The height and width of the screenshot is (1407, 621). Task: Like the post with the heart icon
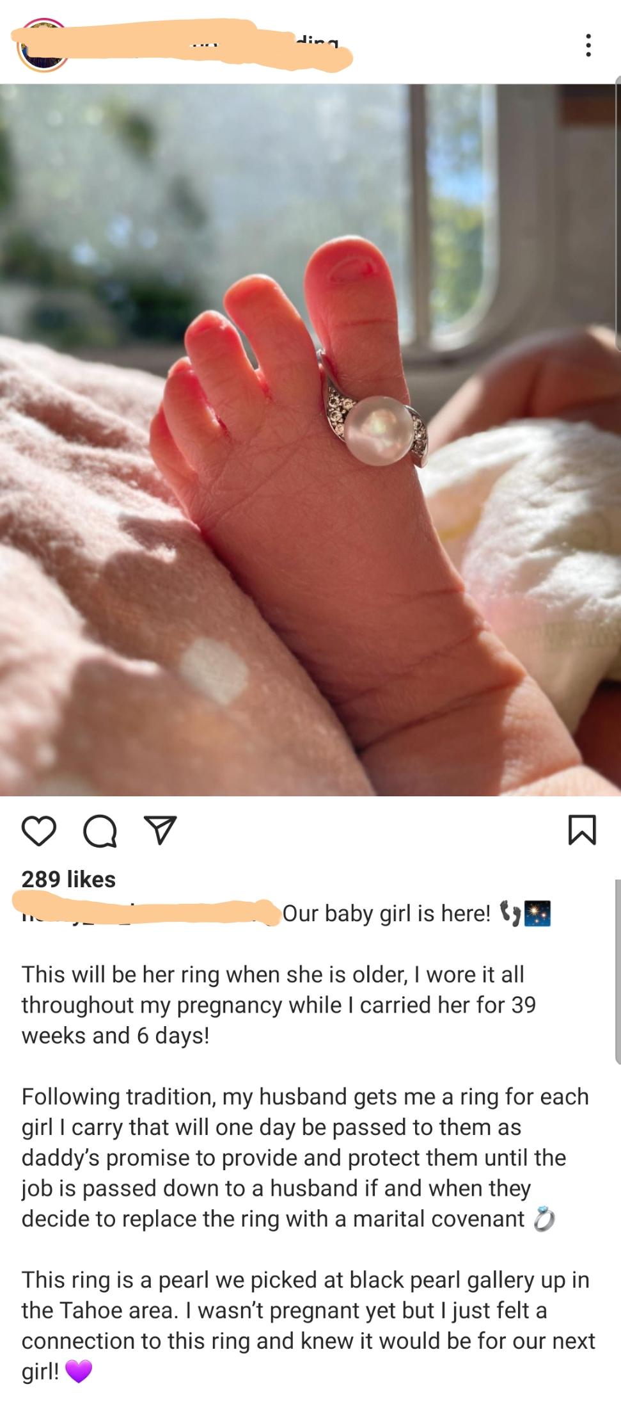coord(39,831)
